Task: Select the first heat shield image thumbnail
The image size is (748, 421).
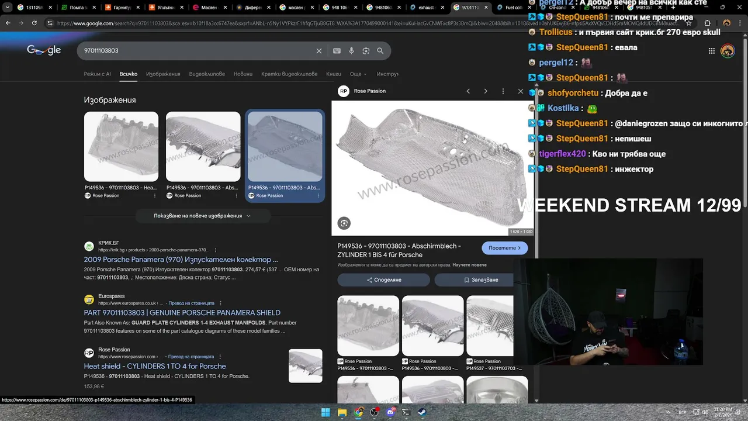Action: [x=121, y=147]
